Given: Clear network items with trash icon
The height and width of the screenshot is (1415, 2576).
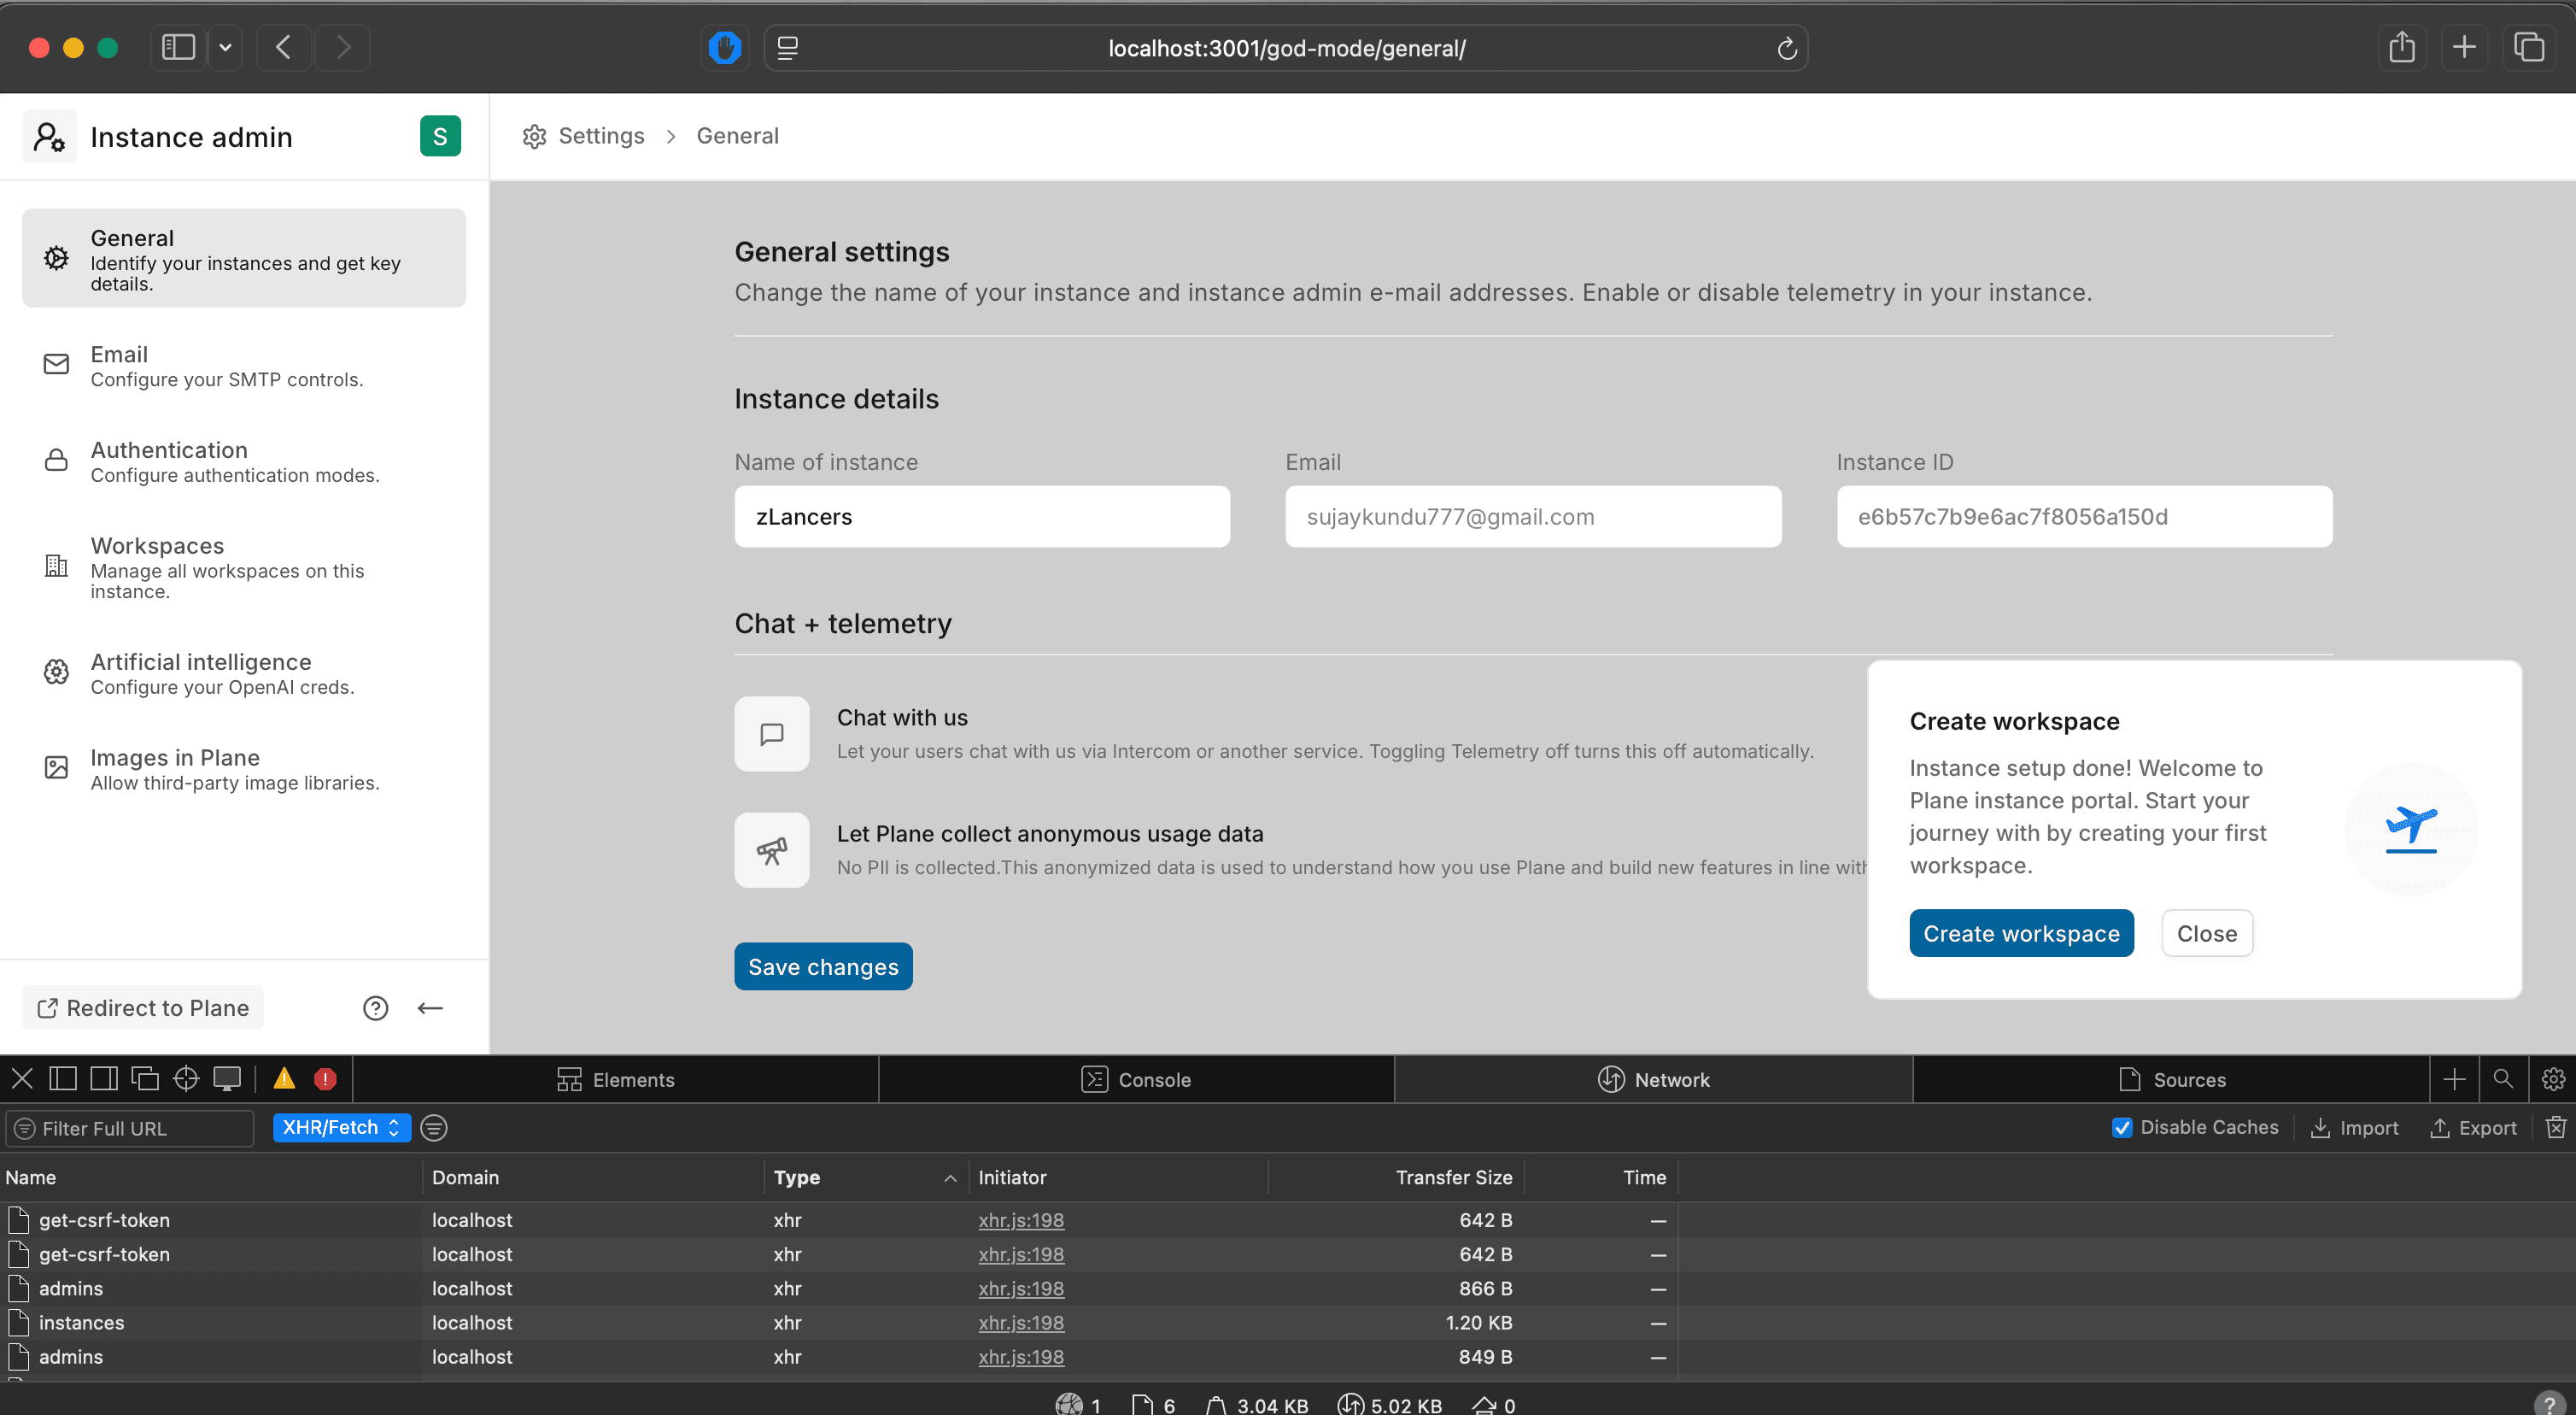Looking at the screenshot, I should (2556, 1128).
